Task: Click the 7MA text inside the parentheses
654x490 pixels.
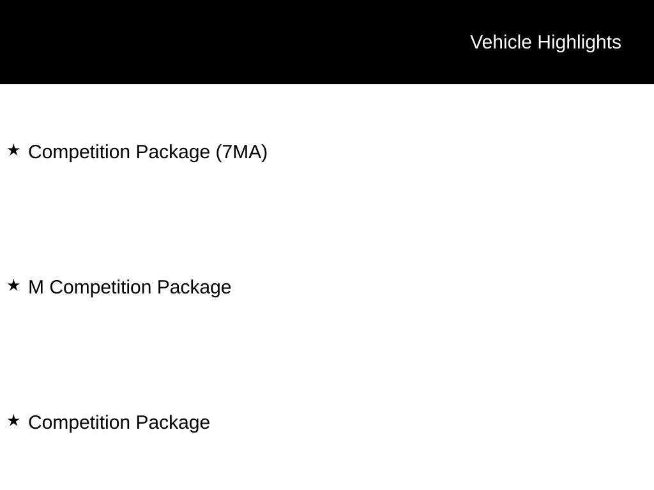Action: point(241,152)
